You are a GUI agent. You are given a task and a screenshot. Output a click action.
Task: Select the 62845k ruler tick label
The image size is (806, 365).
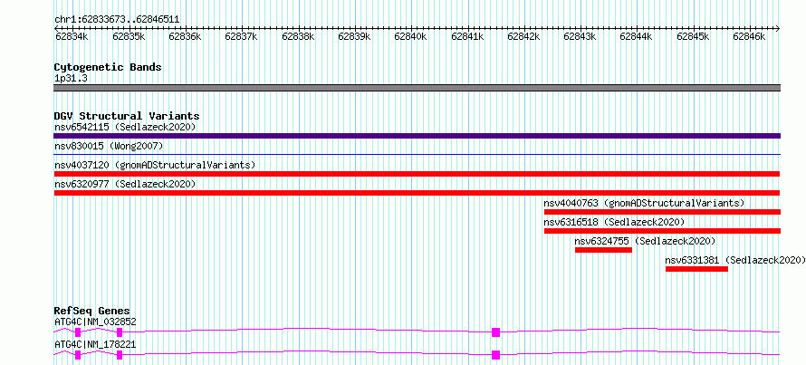[693, 36]
